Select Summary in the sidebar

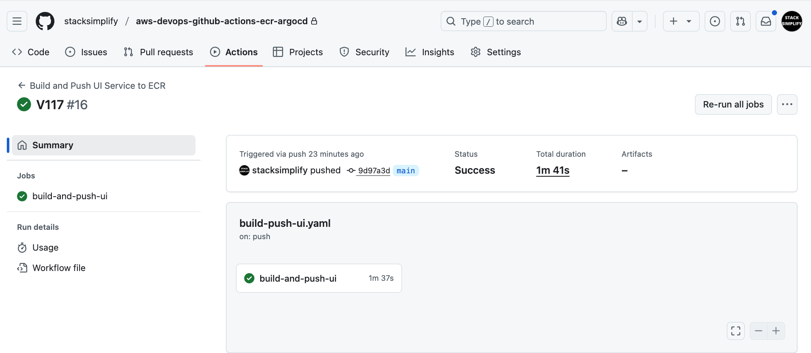(104, 145)
